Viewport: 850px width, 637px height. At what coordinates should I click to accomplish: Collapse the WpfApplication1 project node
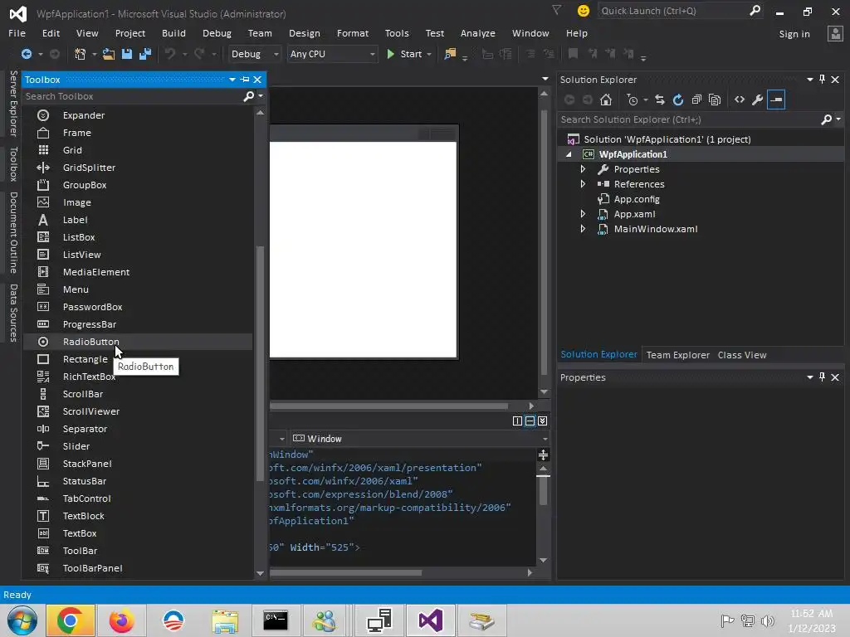tap(568, 154)
